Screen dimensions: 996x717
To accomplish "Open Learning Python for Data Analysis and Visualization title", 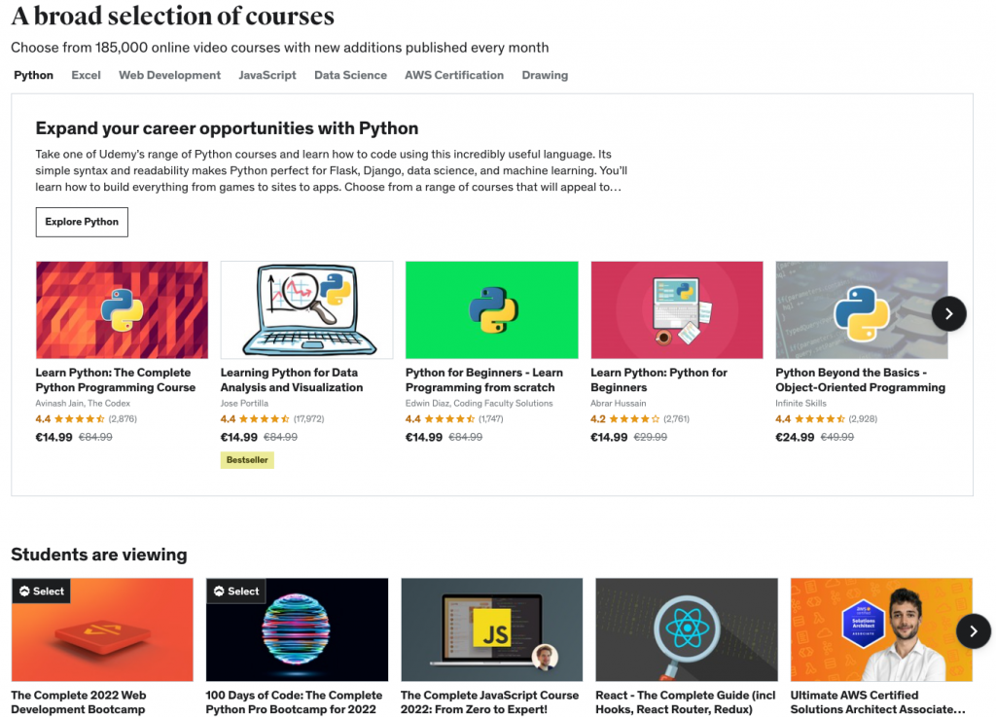I will coord(292,379).
